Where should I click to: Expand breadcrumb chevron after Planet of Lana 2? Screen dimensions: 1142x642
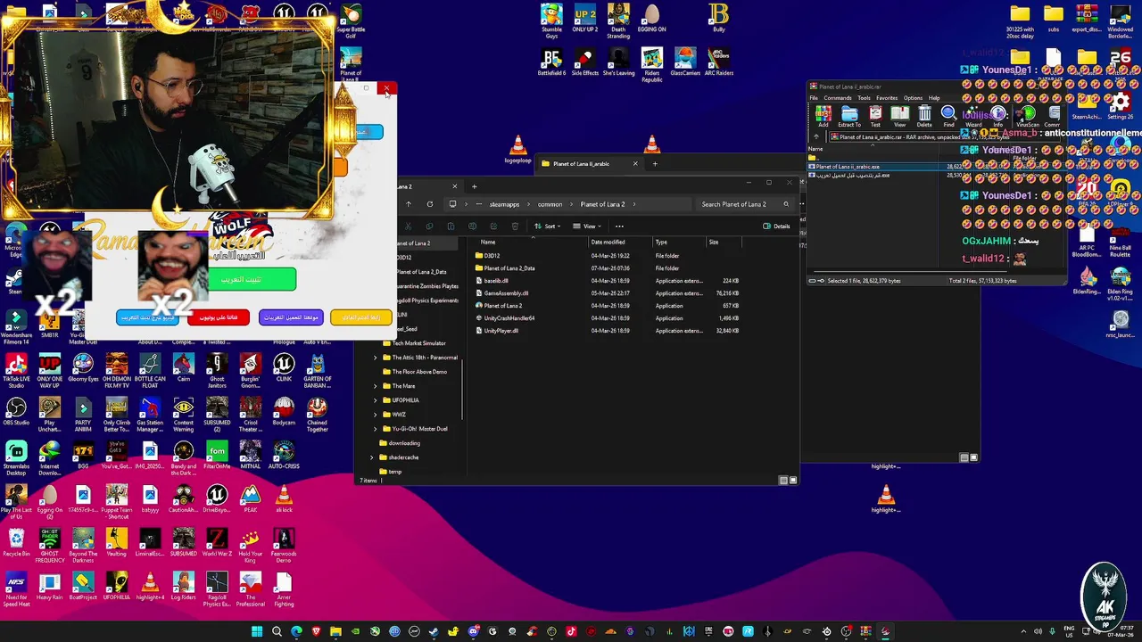635,204
